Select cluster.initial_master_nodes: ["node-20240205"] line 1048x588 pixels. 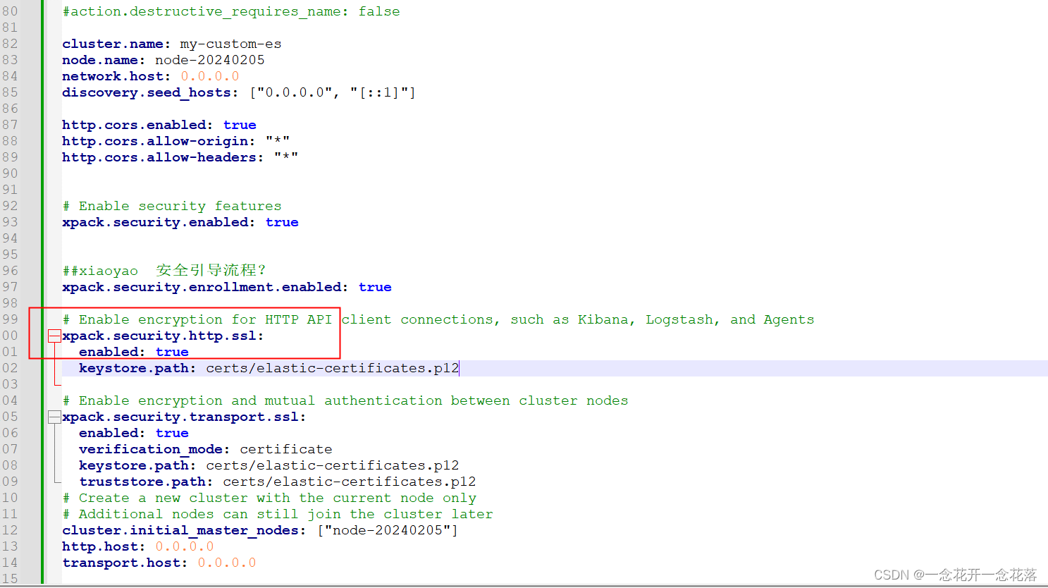(259, 530)
